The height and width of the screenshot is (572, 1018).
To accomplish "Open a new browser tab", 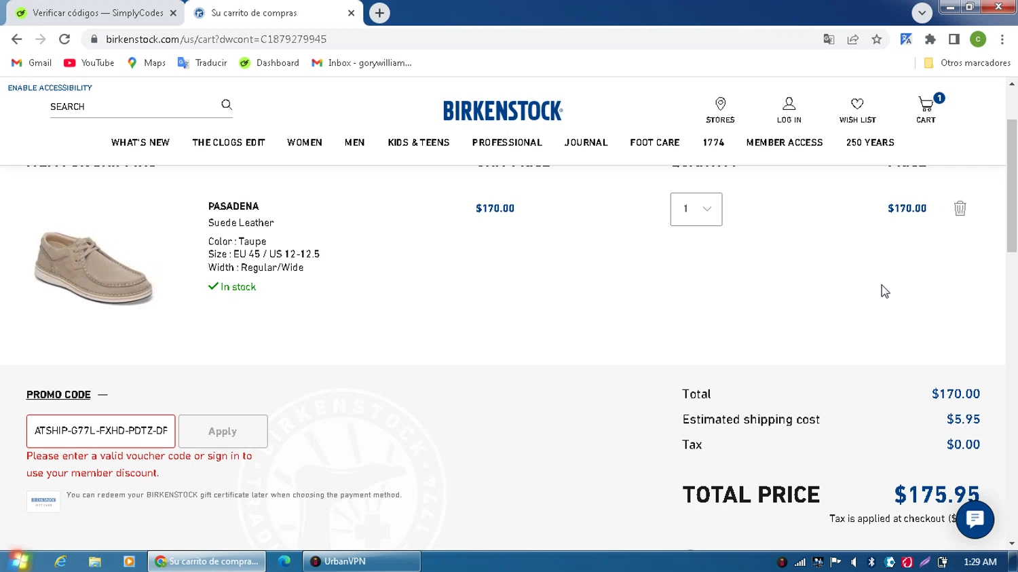I will coord(379,13).
